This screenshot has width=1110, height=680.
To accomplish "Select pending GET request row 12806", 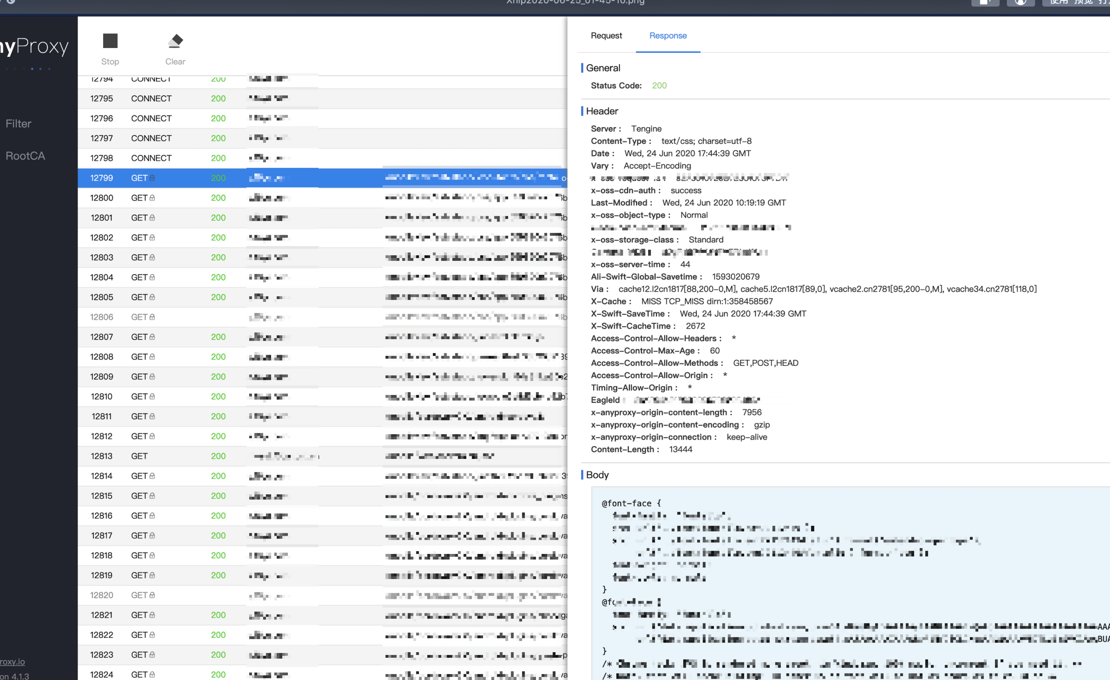I will point(322,317).
